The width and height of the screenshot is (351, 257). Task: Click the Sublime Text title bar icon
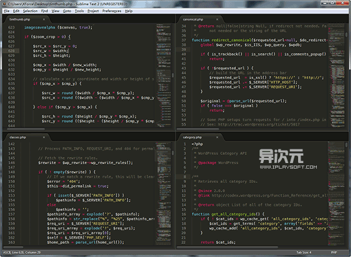(4, 4)
